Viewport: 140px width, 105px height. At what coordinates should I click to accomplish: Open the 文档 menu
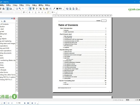(x=15, y=5)
